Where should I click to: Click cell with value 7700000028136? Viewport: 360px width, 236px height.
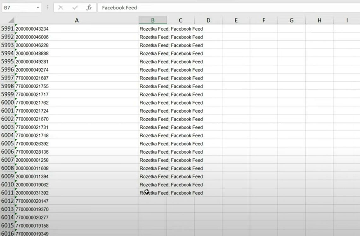click(x=77, y=152)
